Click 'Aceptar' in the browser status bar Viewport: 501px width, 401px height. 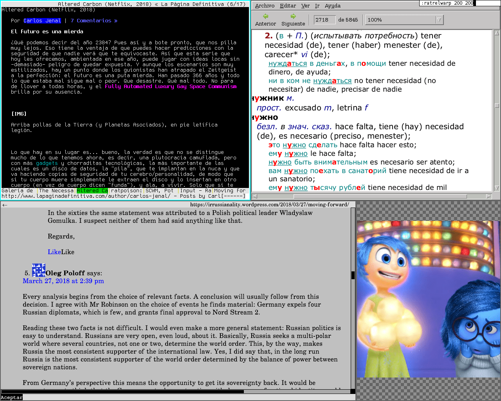pos(11,397)
